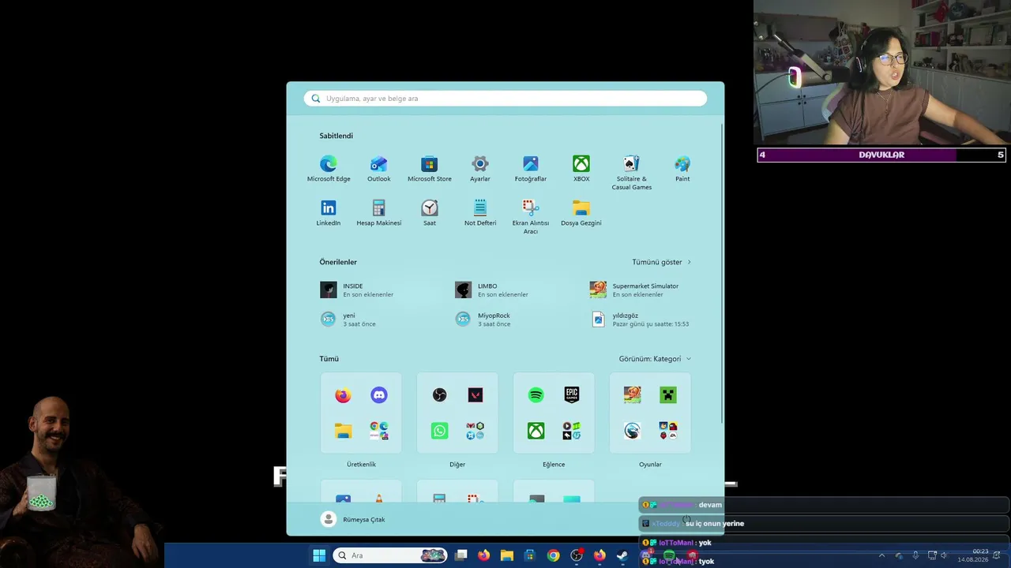Launch the Fotoğraflar app
Image resolution: width=1011 pixels, height=568 pixels.
pyautogui.click(x=531, y=169)
